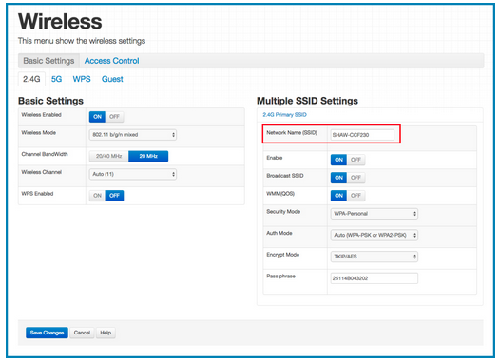Viewport: 500px width, 363px height.
Task: Open the Security Mode dropdown
Action: coord(374,214)
